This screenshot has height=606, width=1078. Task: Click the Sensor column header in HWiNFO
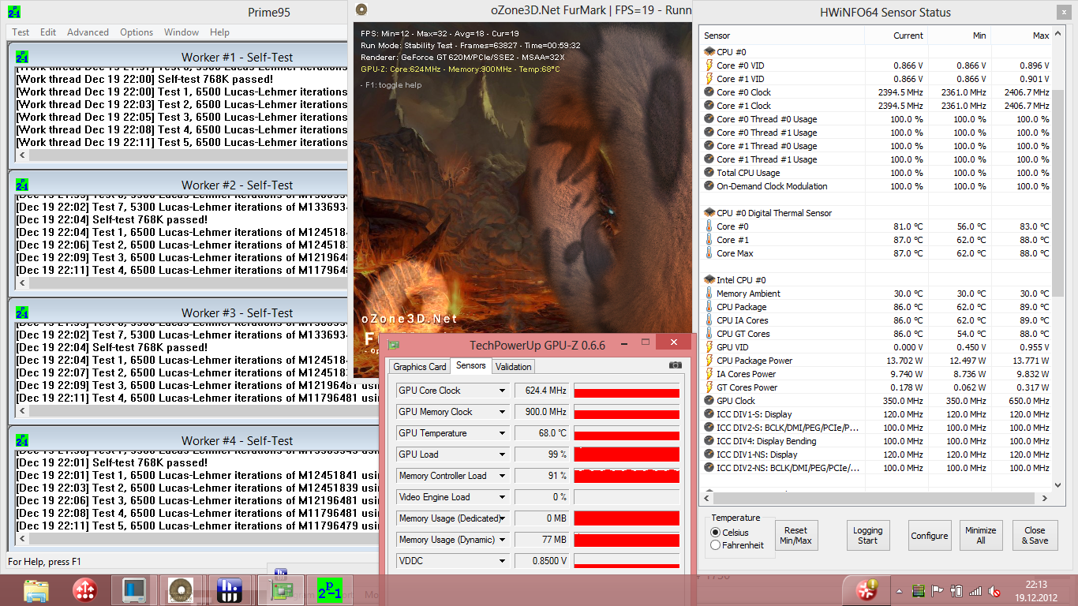pyautogui.click(x=782, y=36)
